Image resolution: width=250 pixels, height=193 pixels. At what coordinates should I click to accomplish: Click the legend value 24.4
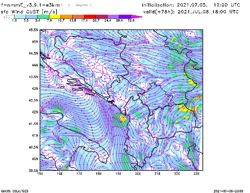coord(107,20)
